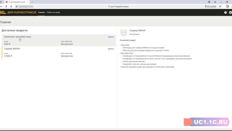Restore the browser window size
The image size is (232, 131).
click(227, 2)
